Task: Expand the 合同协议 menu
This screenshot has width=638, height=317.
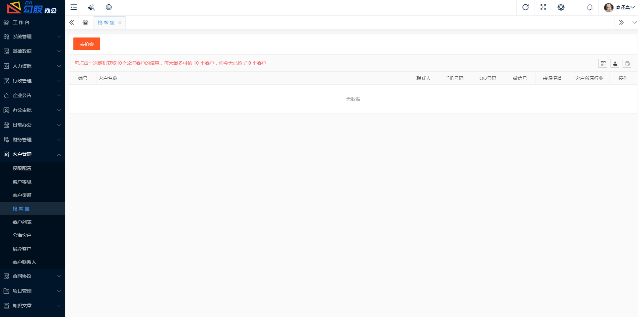Action: coord(33,276)
